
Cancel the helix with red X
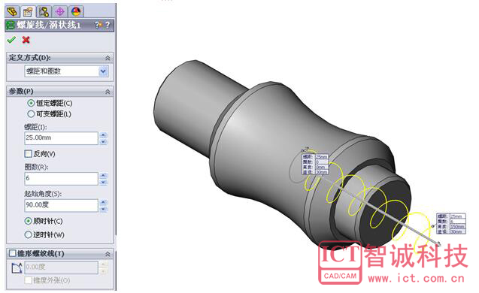click(x=26, y=40)
